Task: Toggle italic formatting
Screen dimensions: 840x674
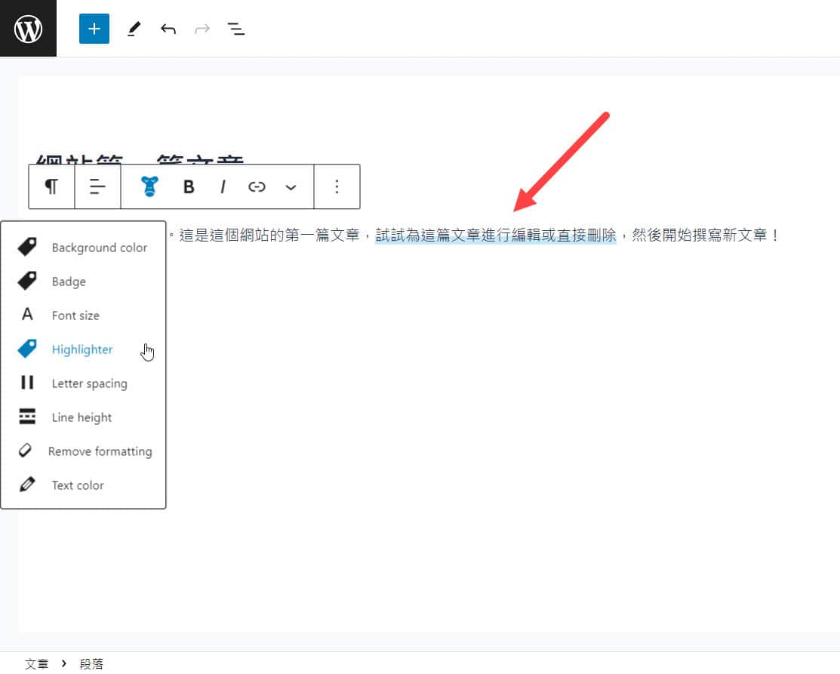Action: point(223,186)
